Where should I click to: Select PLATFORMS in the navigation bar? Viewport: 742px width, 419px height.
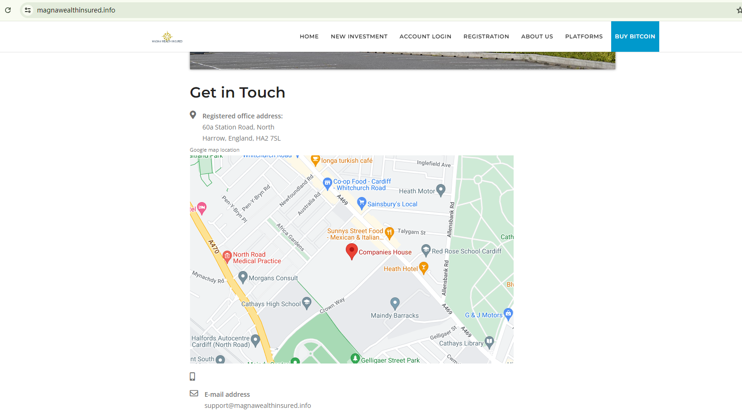click(584, 37)
